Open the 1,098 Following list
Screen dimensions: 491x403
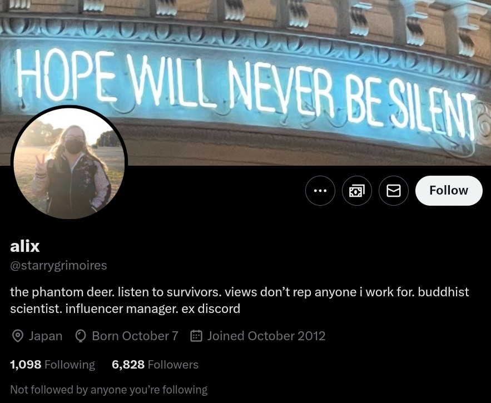[52, 365]
